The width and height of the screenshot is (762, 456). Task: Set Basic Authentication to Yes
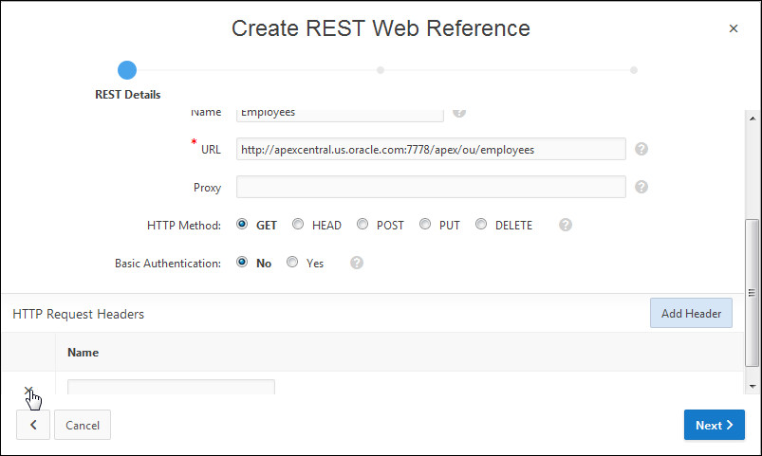tap(292, 263)
